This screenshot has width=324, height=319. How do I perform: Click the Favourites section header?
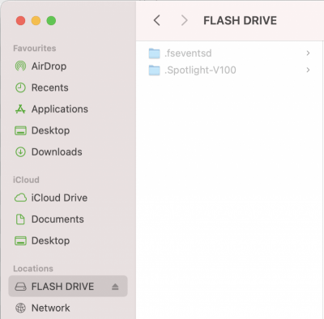click(35, 49)
